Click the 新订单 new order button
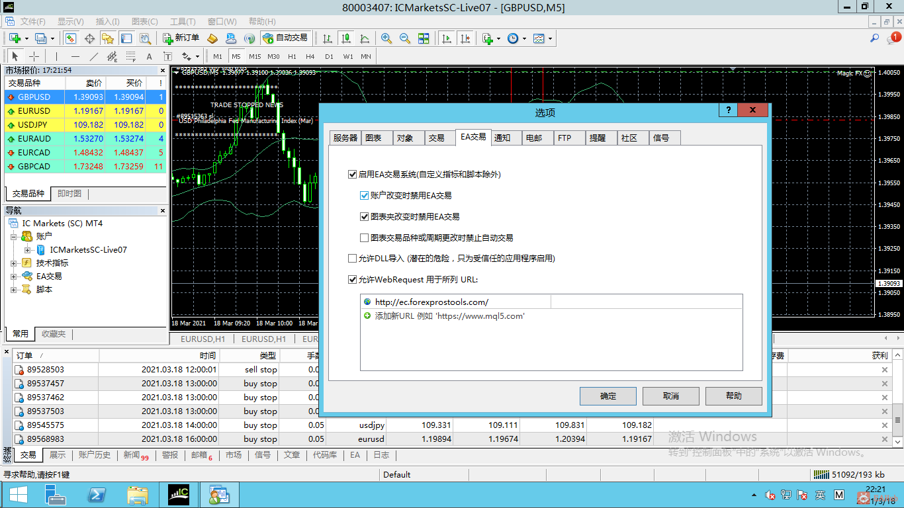This screenshot has width=904, height=508. [181, 38]
